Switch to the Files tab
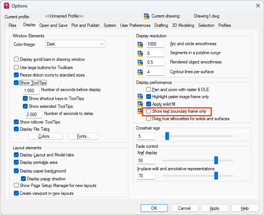 tap(12, 25)
